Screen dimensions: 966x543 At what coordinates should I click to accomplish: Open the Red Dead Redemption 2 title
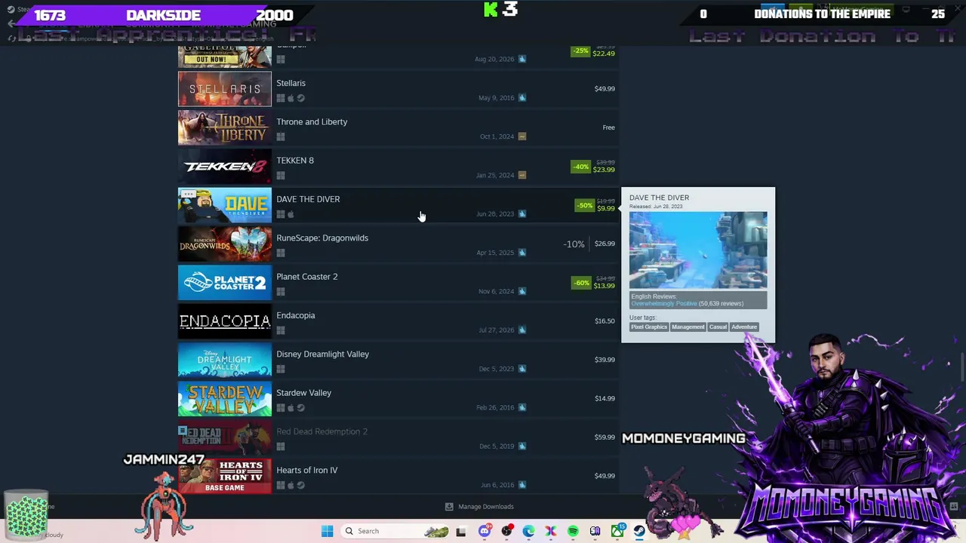[321, 431]
